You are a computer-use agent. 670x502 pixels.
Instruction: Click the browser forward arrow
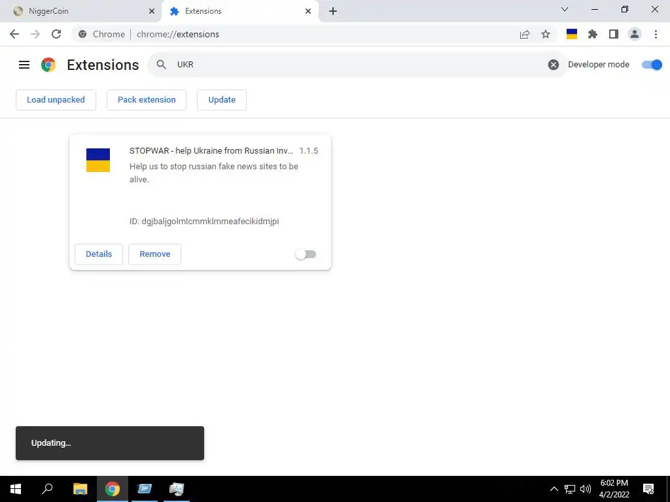[x=35, y=34]
